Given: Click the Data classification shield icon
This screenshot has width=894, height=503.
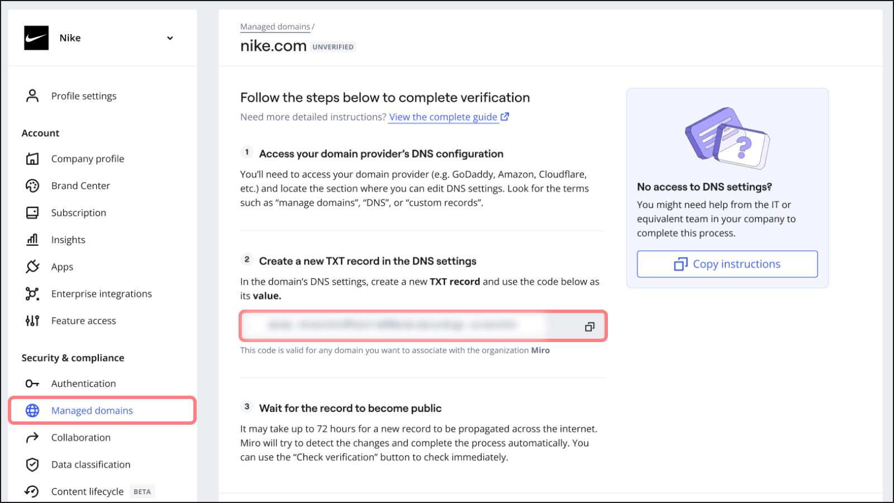Looking at the screenshot, I should point(32,464).
